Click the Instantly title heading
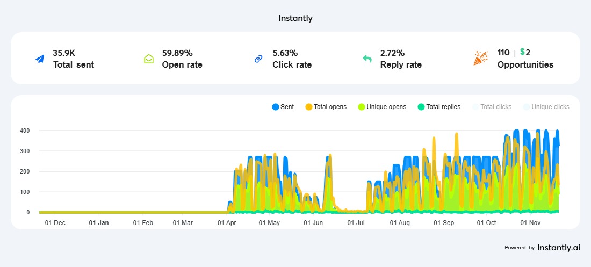This screenshot has width=591, height=267. pyautogui.click(x=295, y=18)
